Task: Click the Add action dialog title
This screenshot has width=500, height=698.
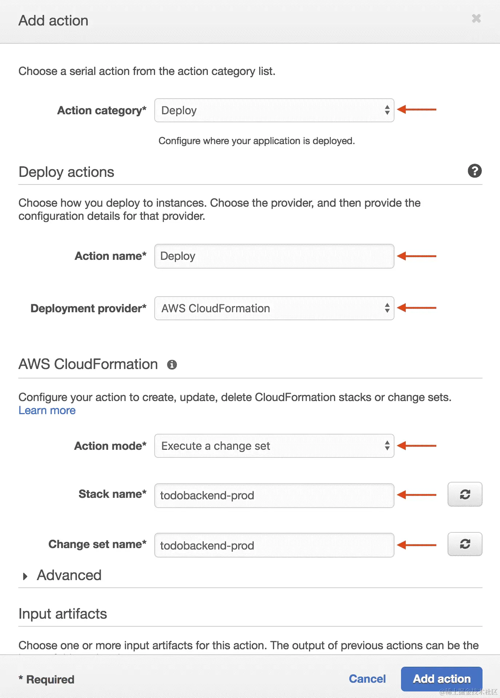Action: (53, 21)
